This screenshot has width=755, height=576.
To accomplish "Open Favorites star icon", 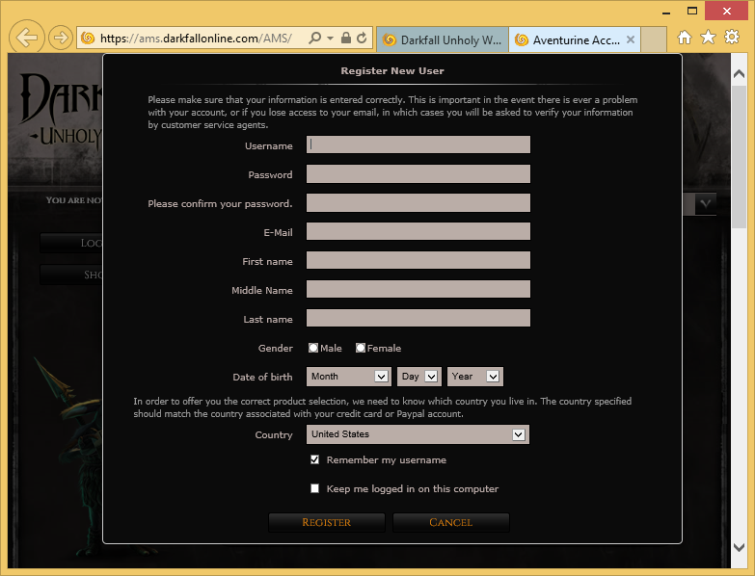I will coord(708,37).
